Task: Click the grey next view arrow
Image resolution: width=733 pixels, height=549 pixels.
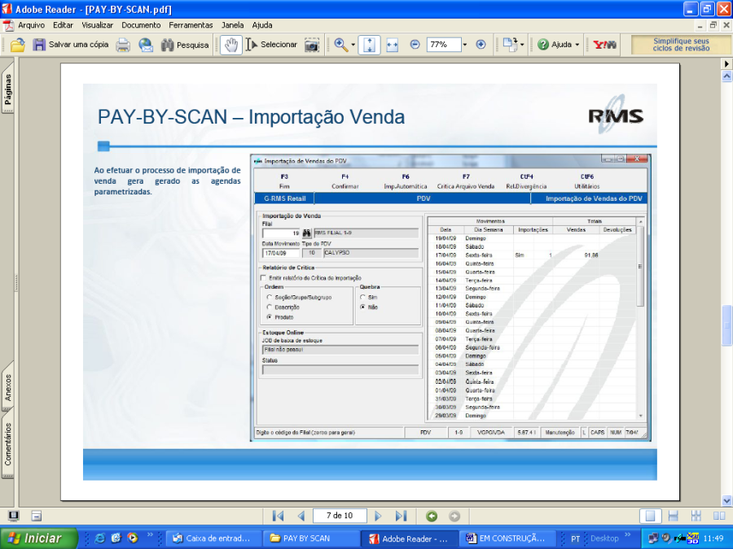Action: point(454,516)
